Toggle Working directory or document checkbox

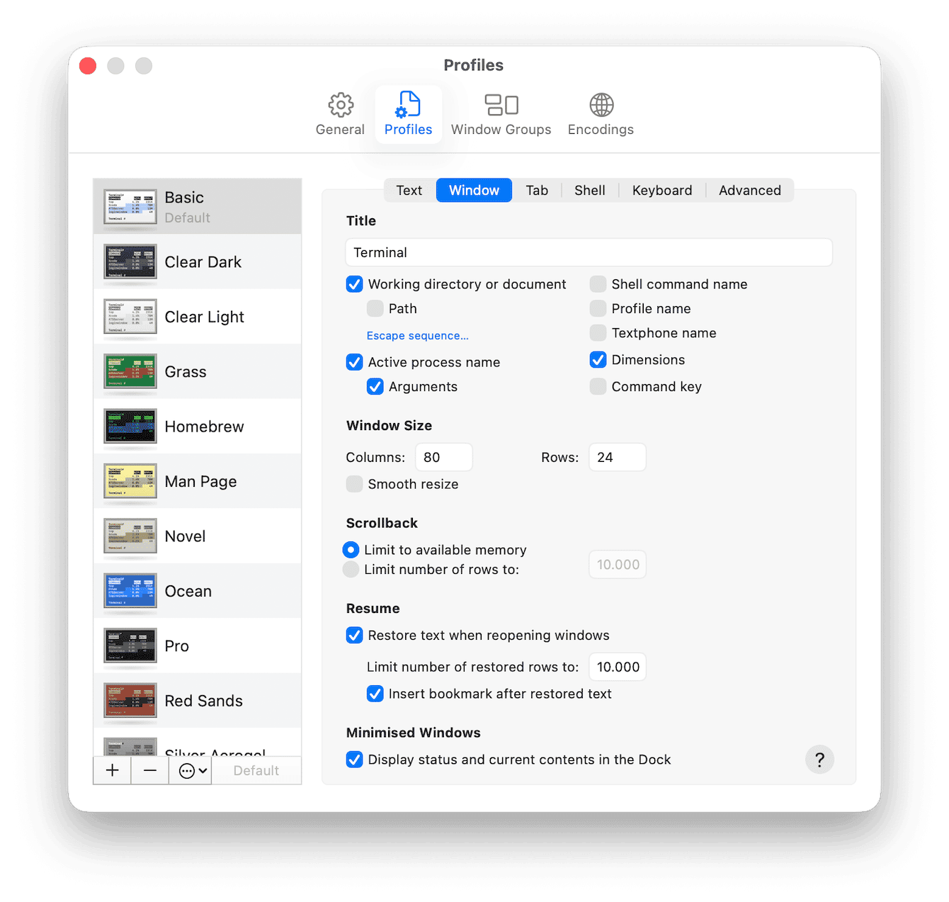click(355, 284)
